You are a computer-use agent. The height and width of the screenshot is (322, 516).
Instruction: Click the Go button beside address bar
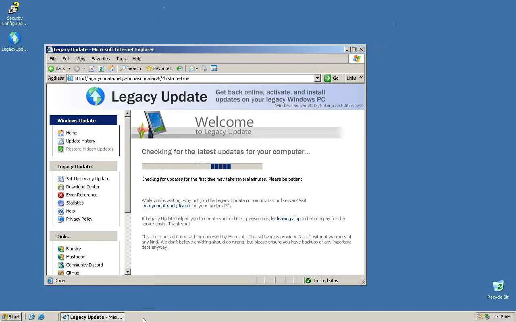pos(332,78)
